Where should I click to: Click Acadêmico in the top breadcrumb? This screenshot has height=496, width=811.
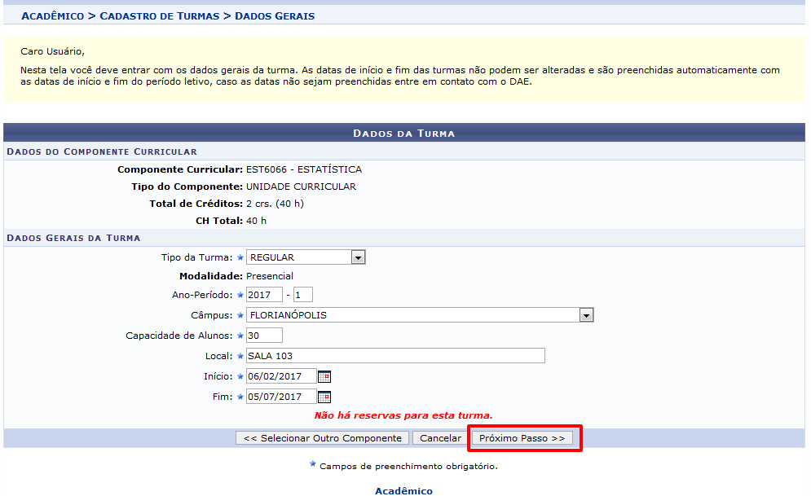click(x=53, y=16)
